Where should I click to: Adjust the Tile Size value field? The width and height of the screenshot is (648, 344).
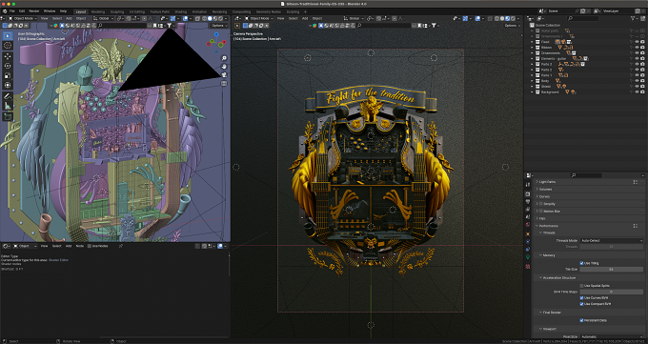coord(612,269)
